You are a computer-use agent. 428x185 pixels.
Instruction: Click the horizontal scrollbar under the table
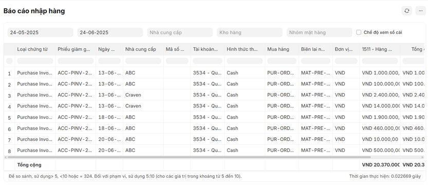pos(189,157)
